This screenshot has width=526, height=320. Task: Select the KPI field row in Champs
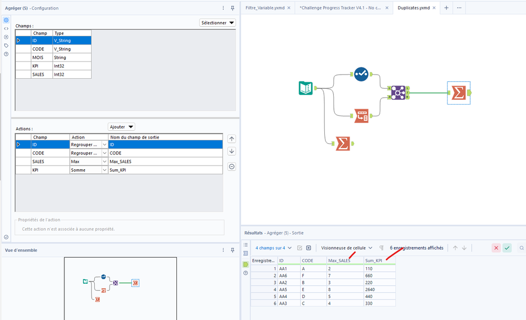coord(53,66)
